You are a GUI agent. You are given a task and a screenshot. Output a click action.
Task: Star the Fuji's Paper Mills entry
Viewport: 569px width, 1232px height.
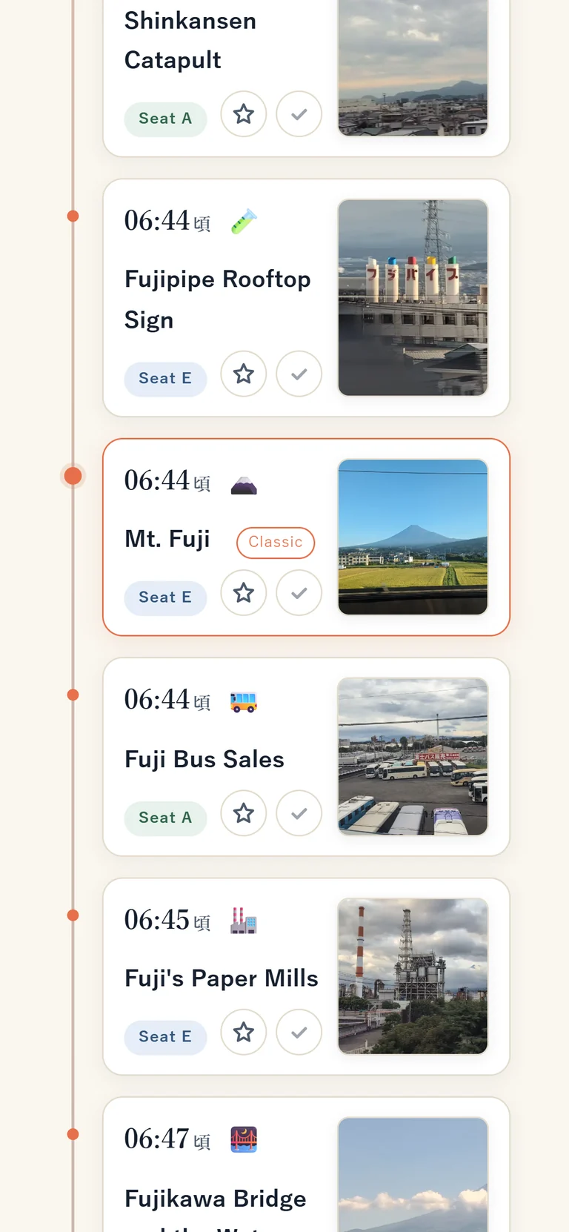click(x=244, y=1032)
